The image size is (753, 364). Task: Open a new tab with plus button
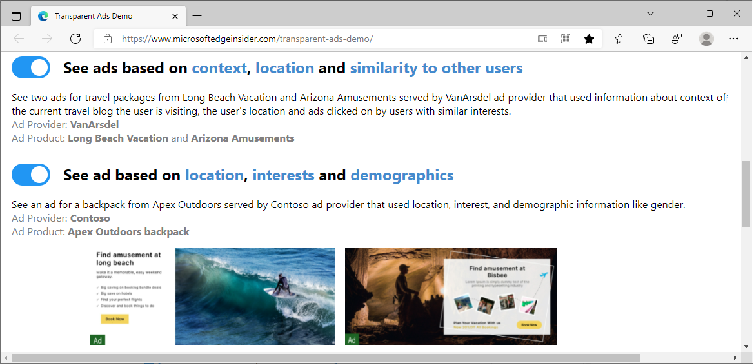coord(197,16)
